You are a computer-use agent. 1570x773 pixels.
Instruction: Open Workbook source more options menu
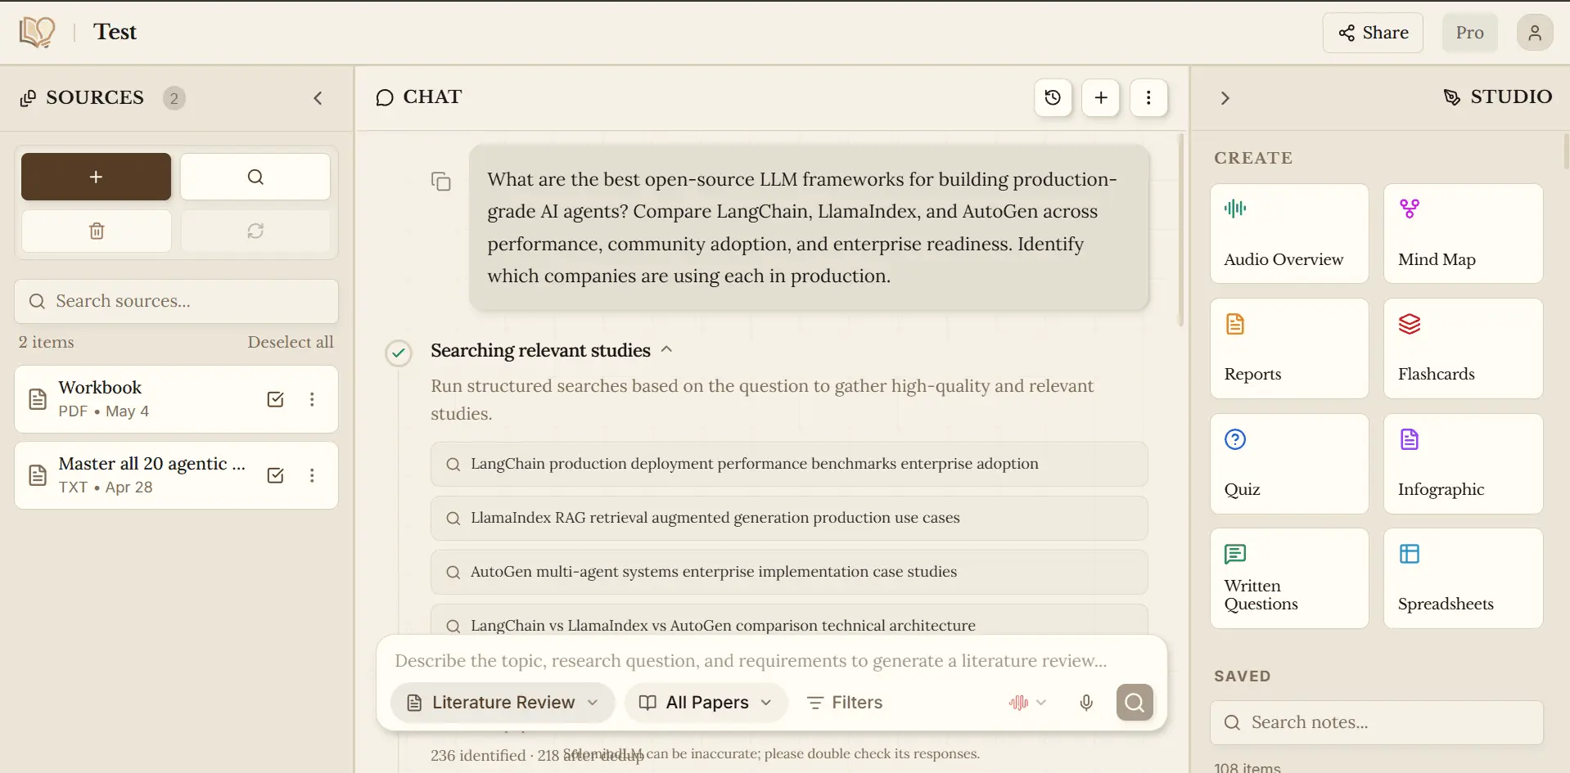312,399
